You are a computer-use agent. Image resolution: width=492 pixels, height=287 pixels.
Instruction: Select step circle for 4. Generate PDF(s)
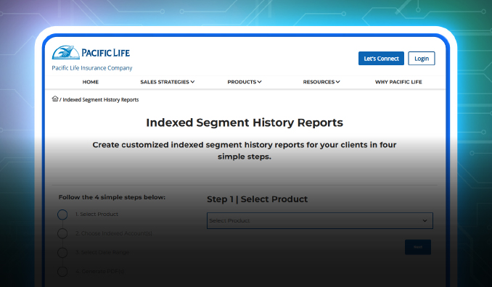[62, 271]
